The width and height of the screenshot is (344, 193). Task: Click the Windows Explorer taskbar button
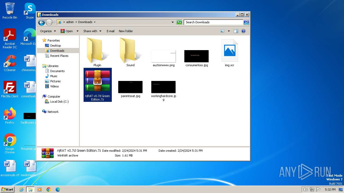[30, 190]
